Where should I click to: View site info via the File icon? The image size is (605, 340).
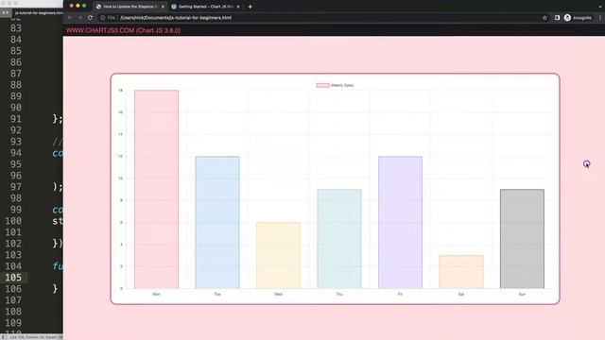coord(108,18)
